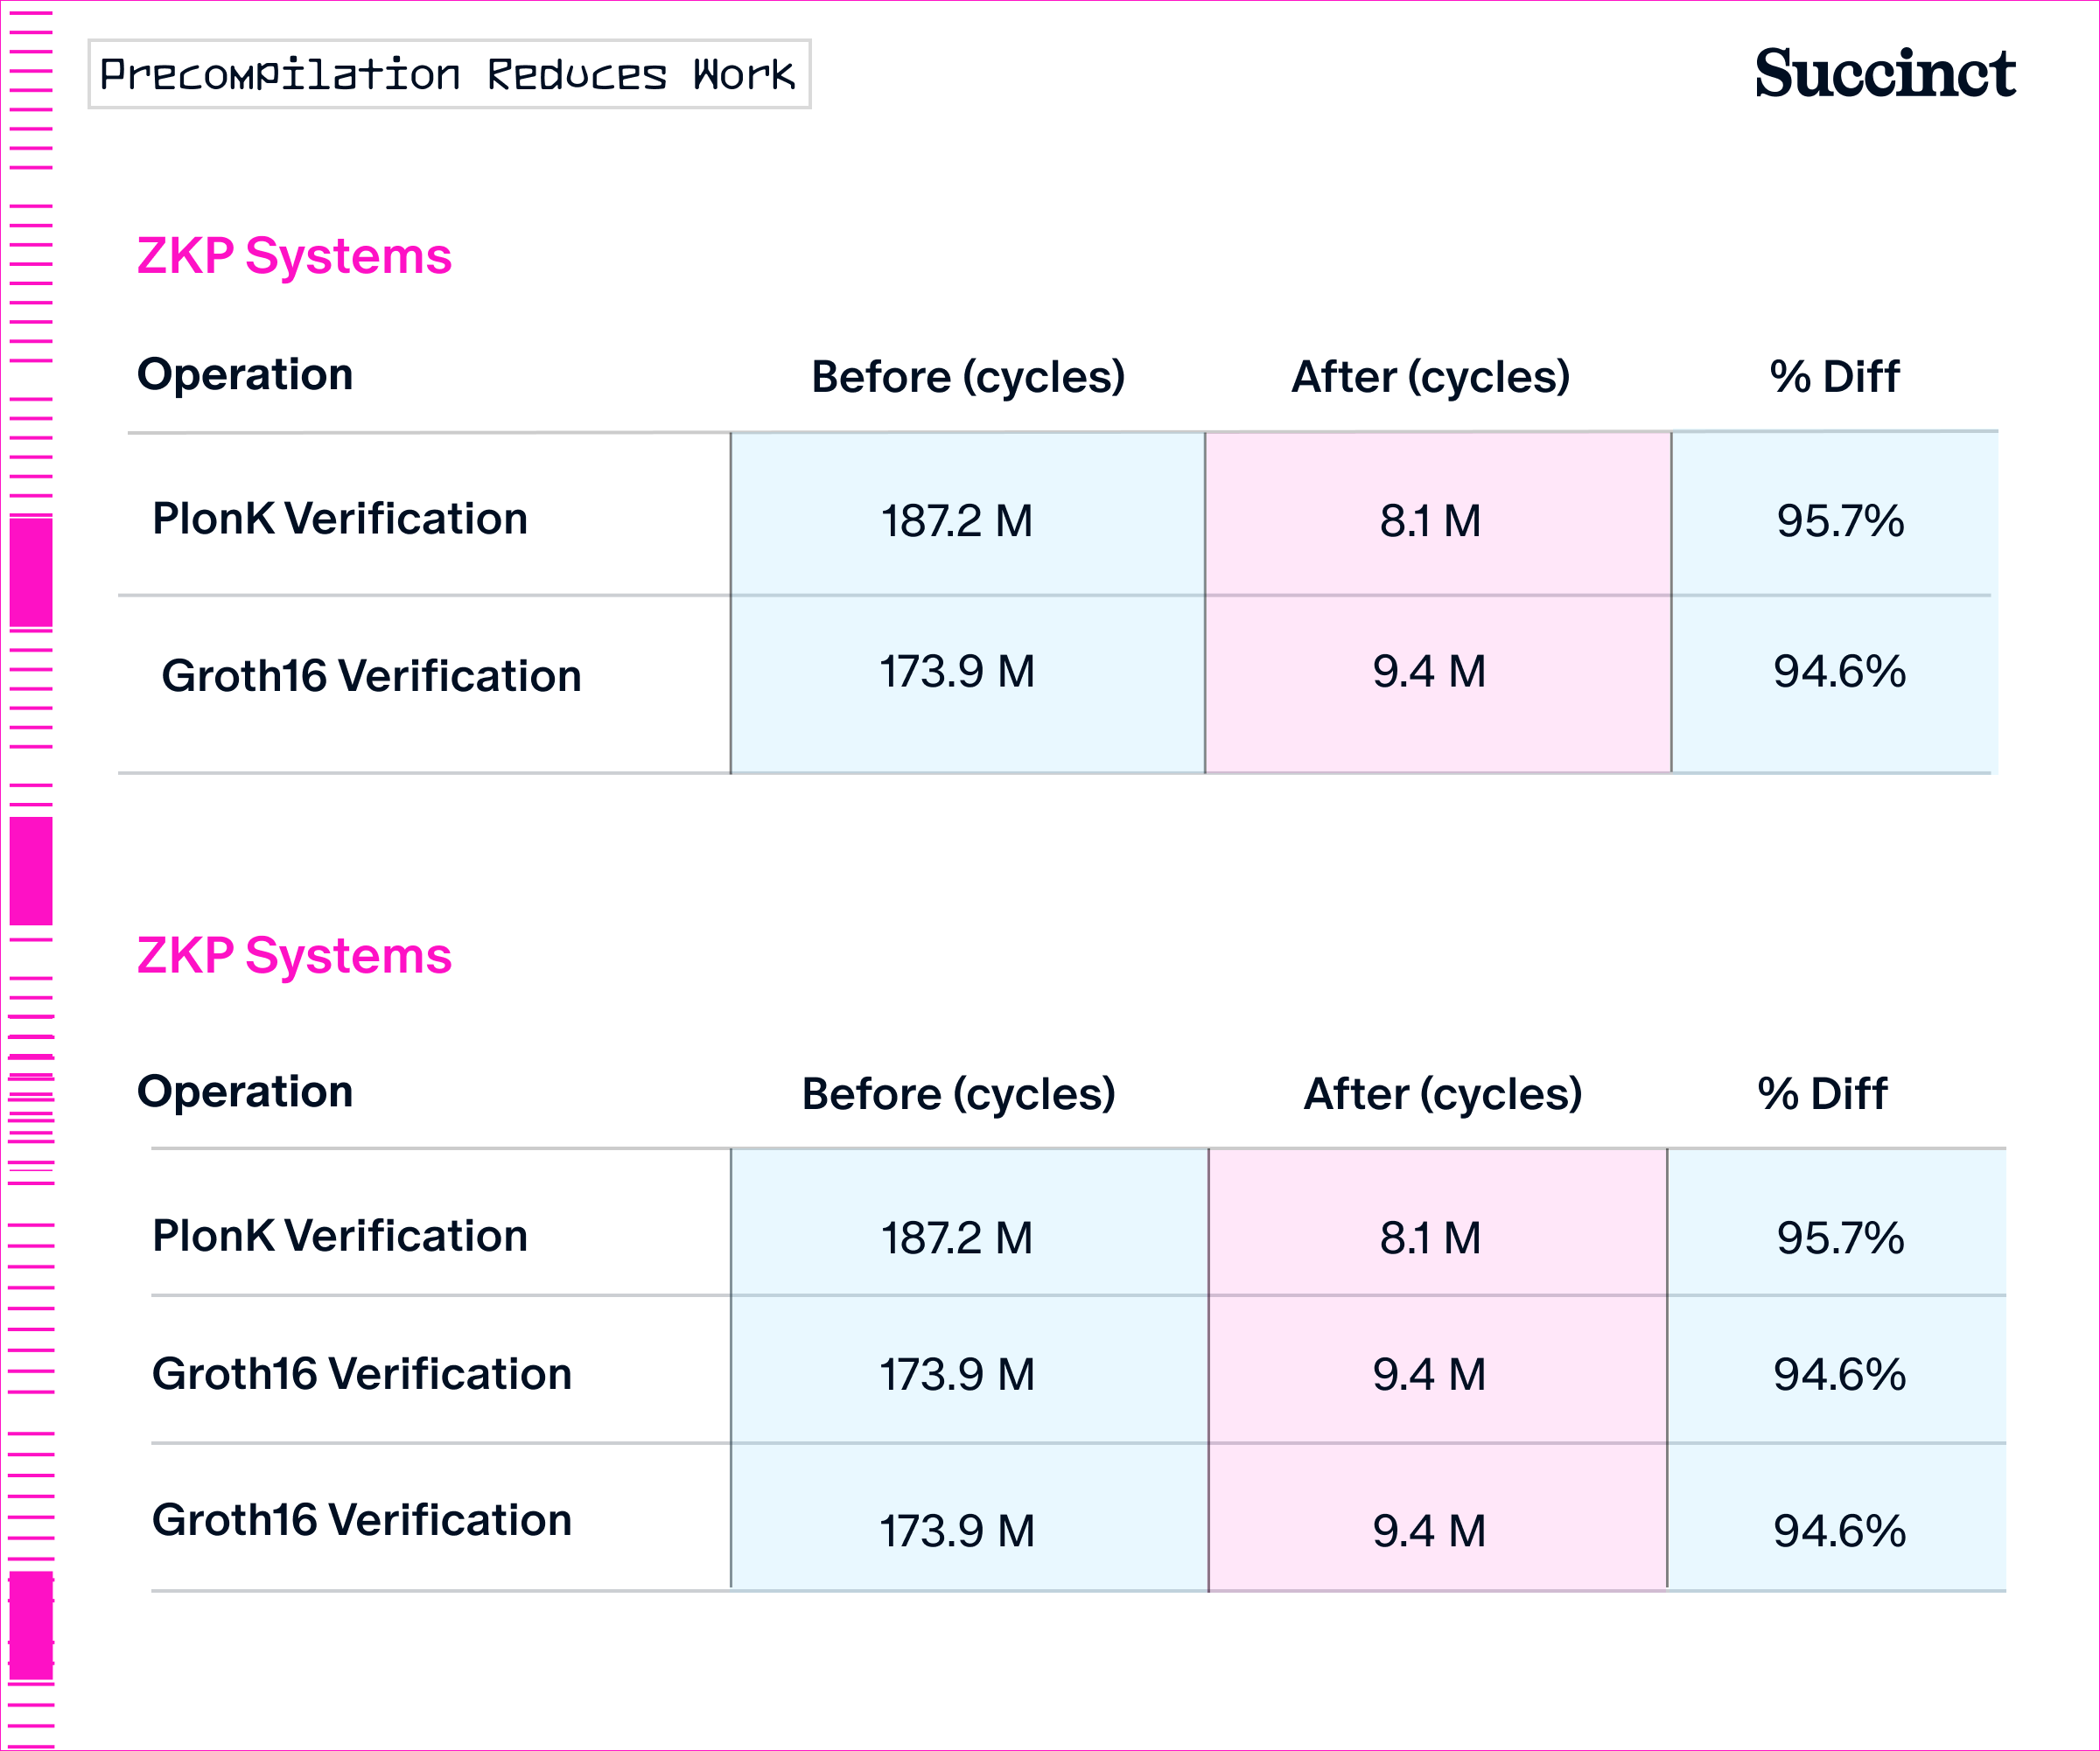
Task: Select PlonK Verification in the upper table
Action: point(340,519)
